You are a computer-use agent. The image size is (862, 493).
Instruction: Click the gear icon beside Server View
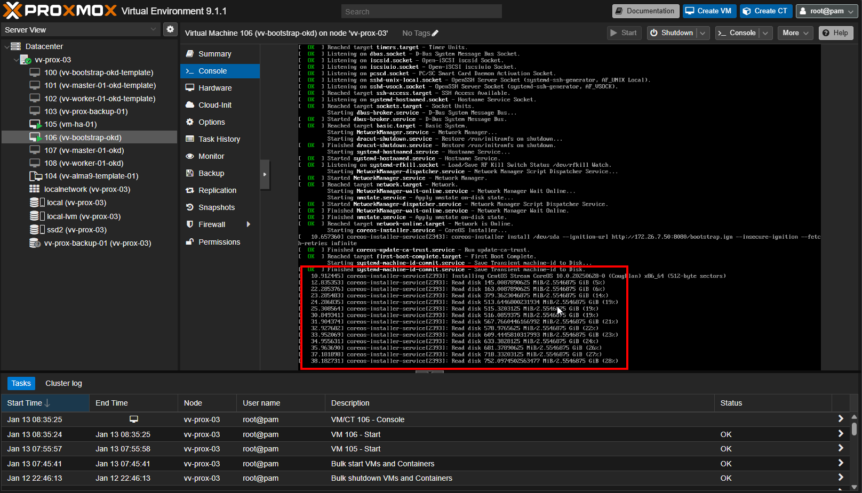point(170,29)
